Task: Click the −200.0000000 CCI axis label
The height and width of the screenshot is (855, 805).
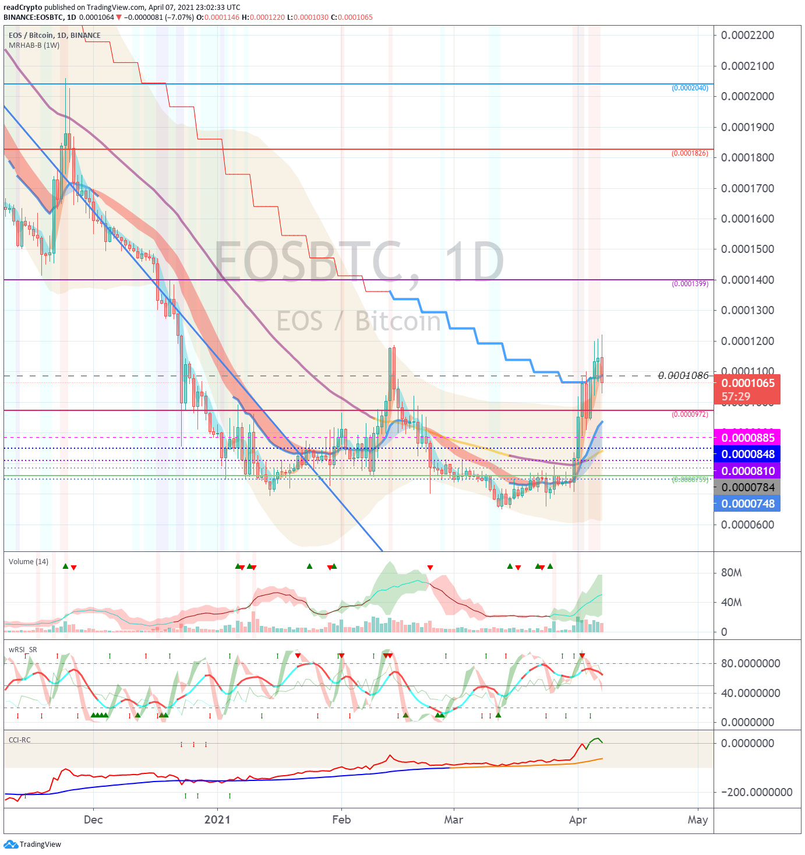Action: click(756, 792)
